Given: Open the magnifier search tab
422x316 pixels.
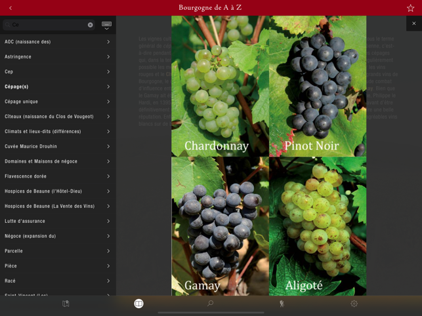Looking at the screenshot, I should click(211, 304).
